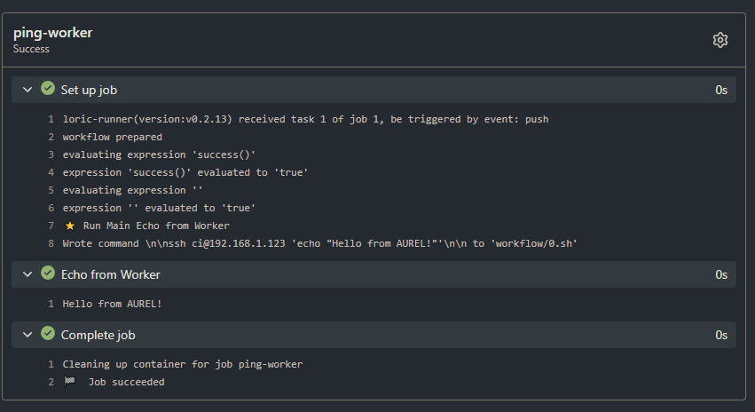
Task: Click the Success status text under ping-worker
Action: pos(31,50)
